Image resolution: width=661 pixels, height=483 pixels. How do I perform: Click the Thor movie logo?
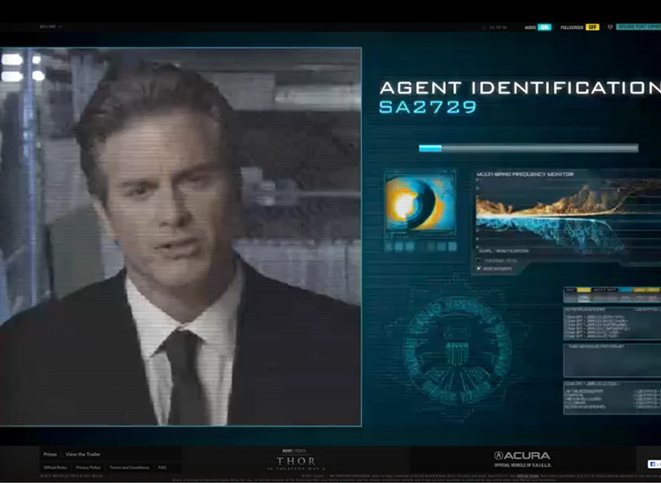[296, 460]
